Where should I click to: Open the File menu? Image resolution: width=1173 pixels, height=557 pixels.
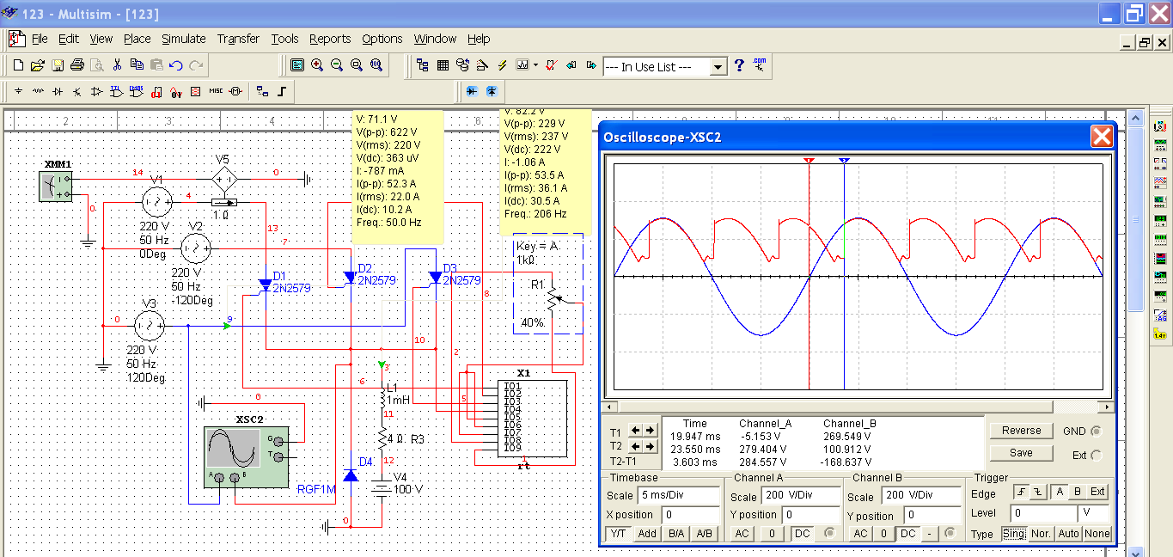40,39
